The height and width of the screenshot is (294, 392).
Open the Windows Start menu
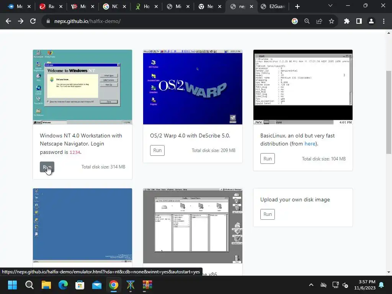(x=13, y=285)
